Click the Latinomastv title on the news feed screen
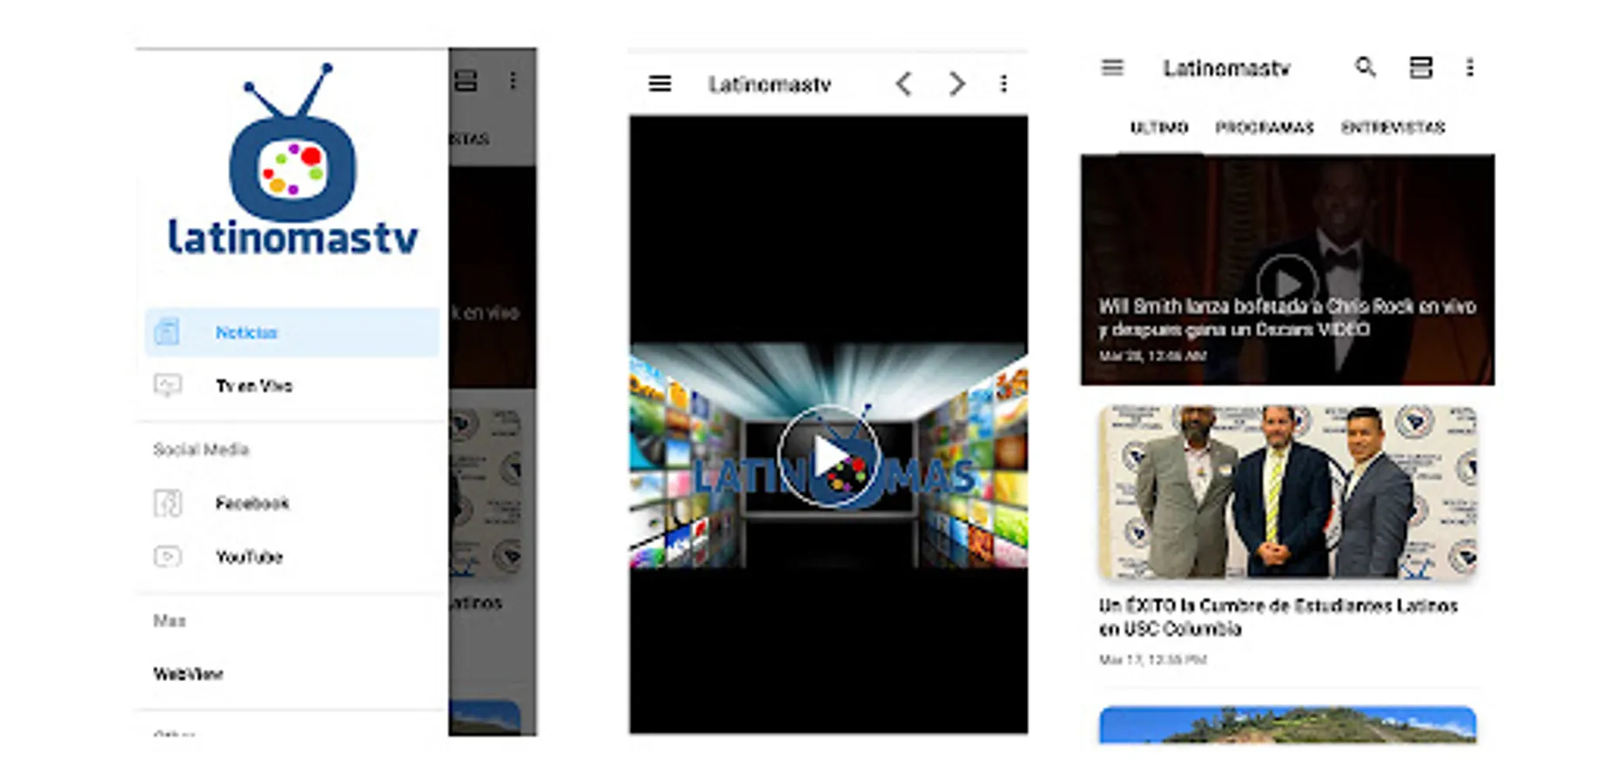This screenshot has width=1604, height=783. (x=1226, y=68)
